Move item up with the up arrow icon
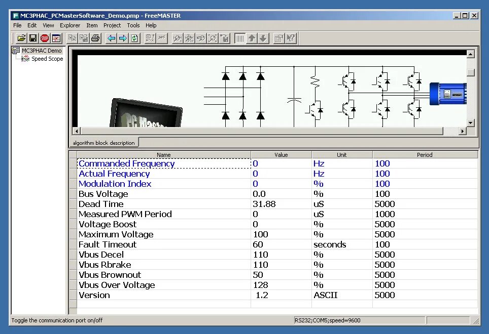Screen dimensions: 489x334 (252, 38)
